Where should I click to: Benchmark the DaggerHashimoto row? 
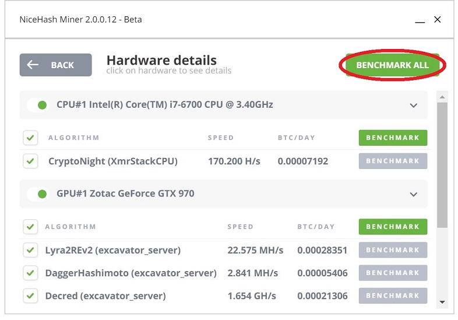393,273
